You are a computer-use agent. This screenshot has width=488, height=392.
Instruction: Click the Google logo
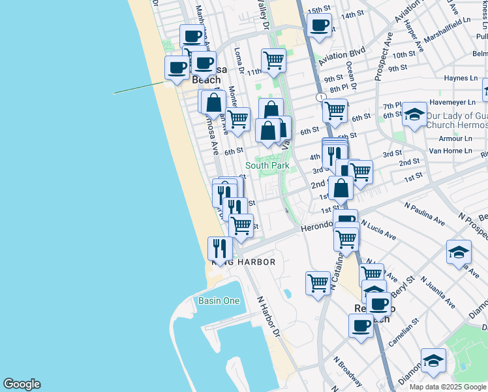click(22, 384)
